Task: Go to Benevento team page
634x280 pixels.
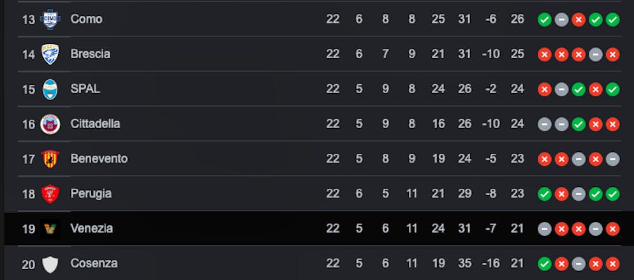Action: tap(99, 159)
